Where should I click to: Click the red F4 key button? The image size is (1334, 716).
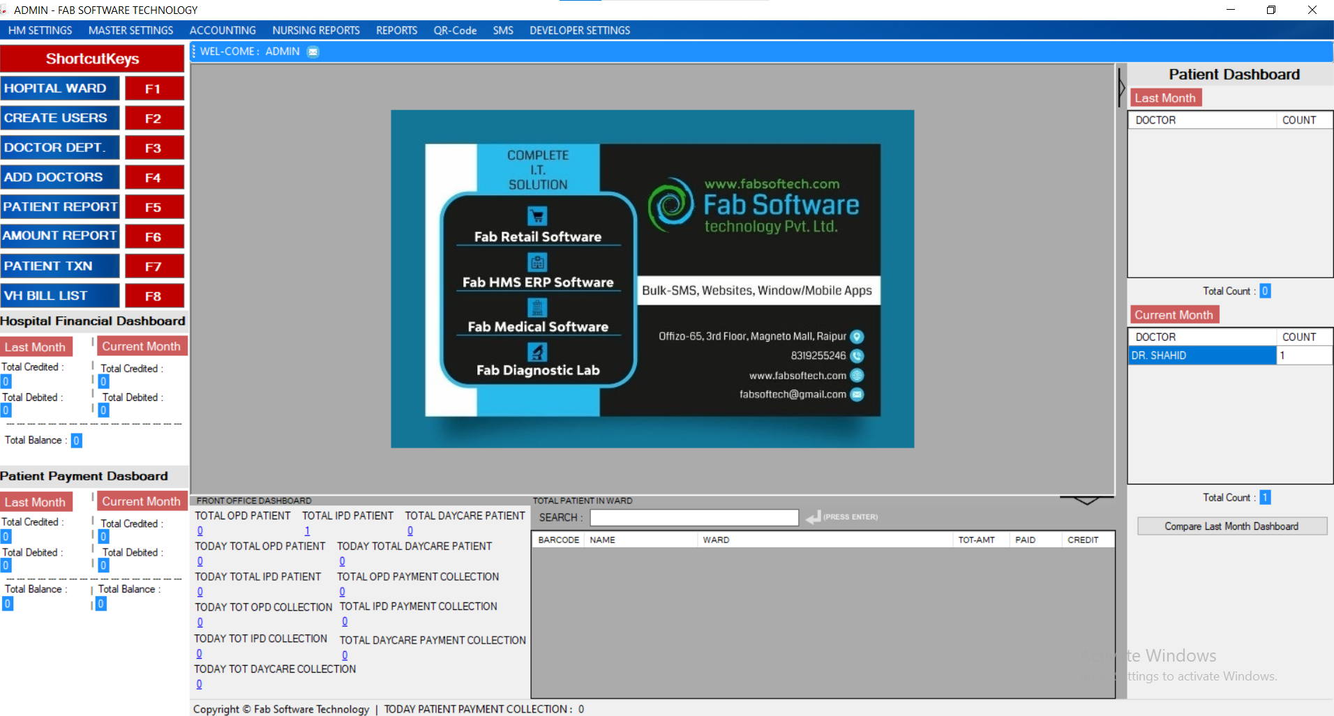[x=154, y=177]
